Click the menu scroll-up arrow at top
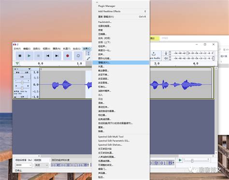229x180 pixels. pos(97,2)
